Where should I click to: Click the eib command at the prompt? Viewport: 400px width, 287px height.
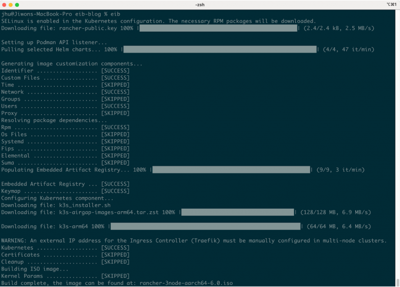(x=115, y=14)
